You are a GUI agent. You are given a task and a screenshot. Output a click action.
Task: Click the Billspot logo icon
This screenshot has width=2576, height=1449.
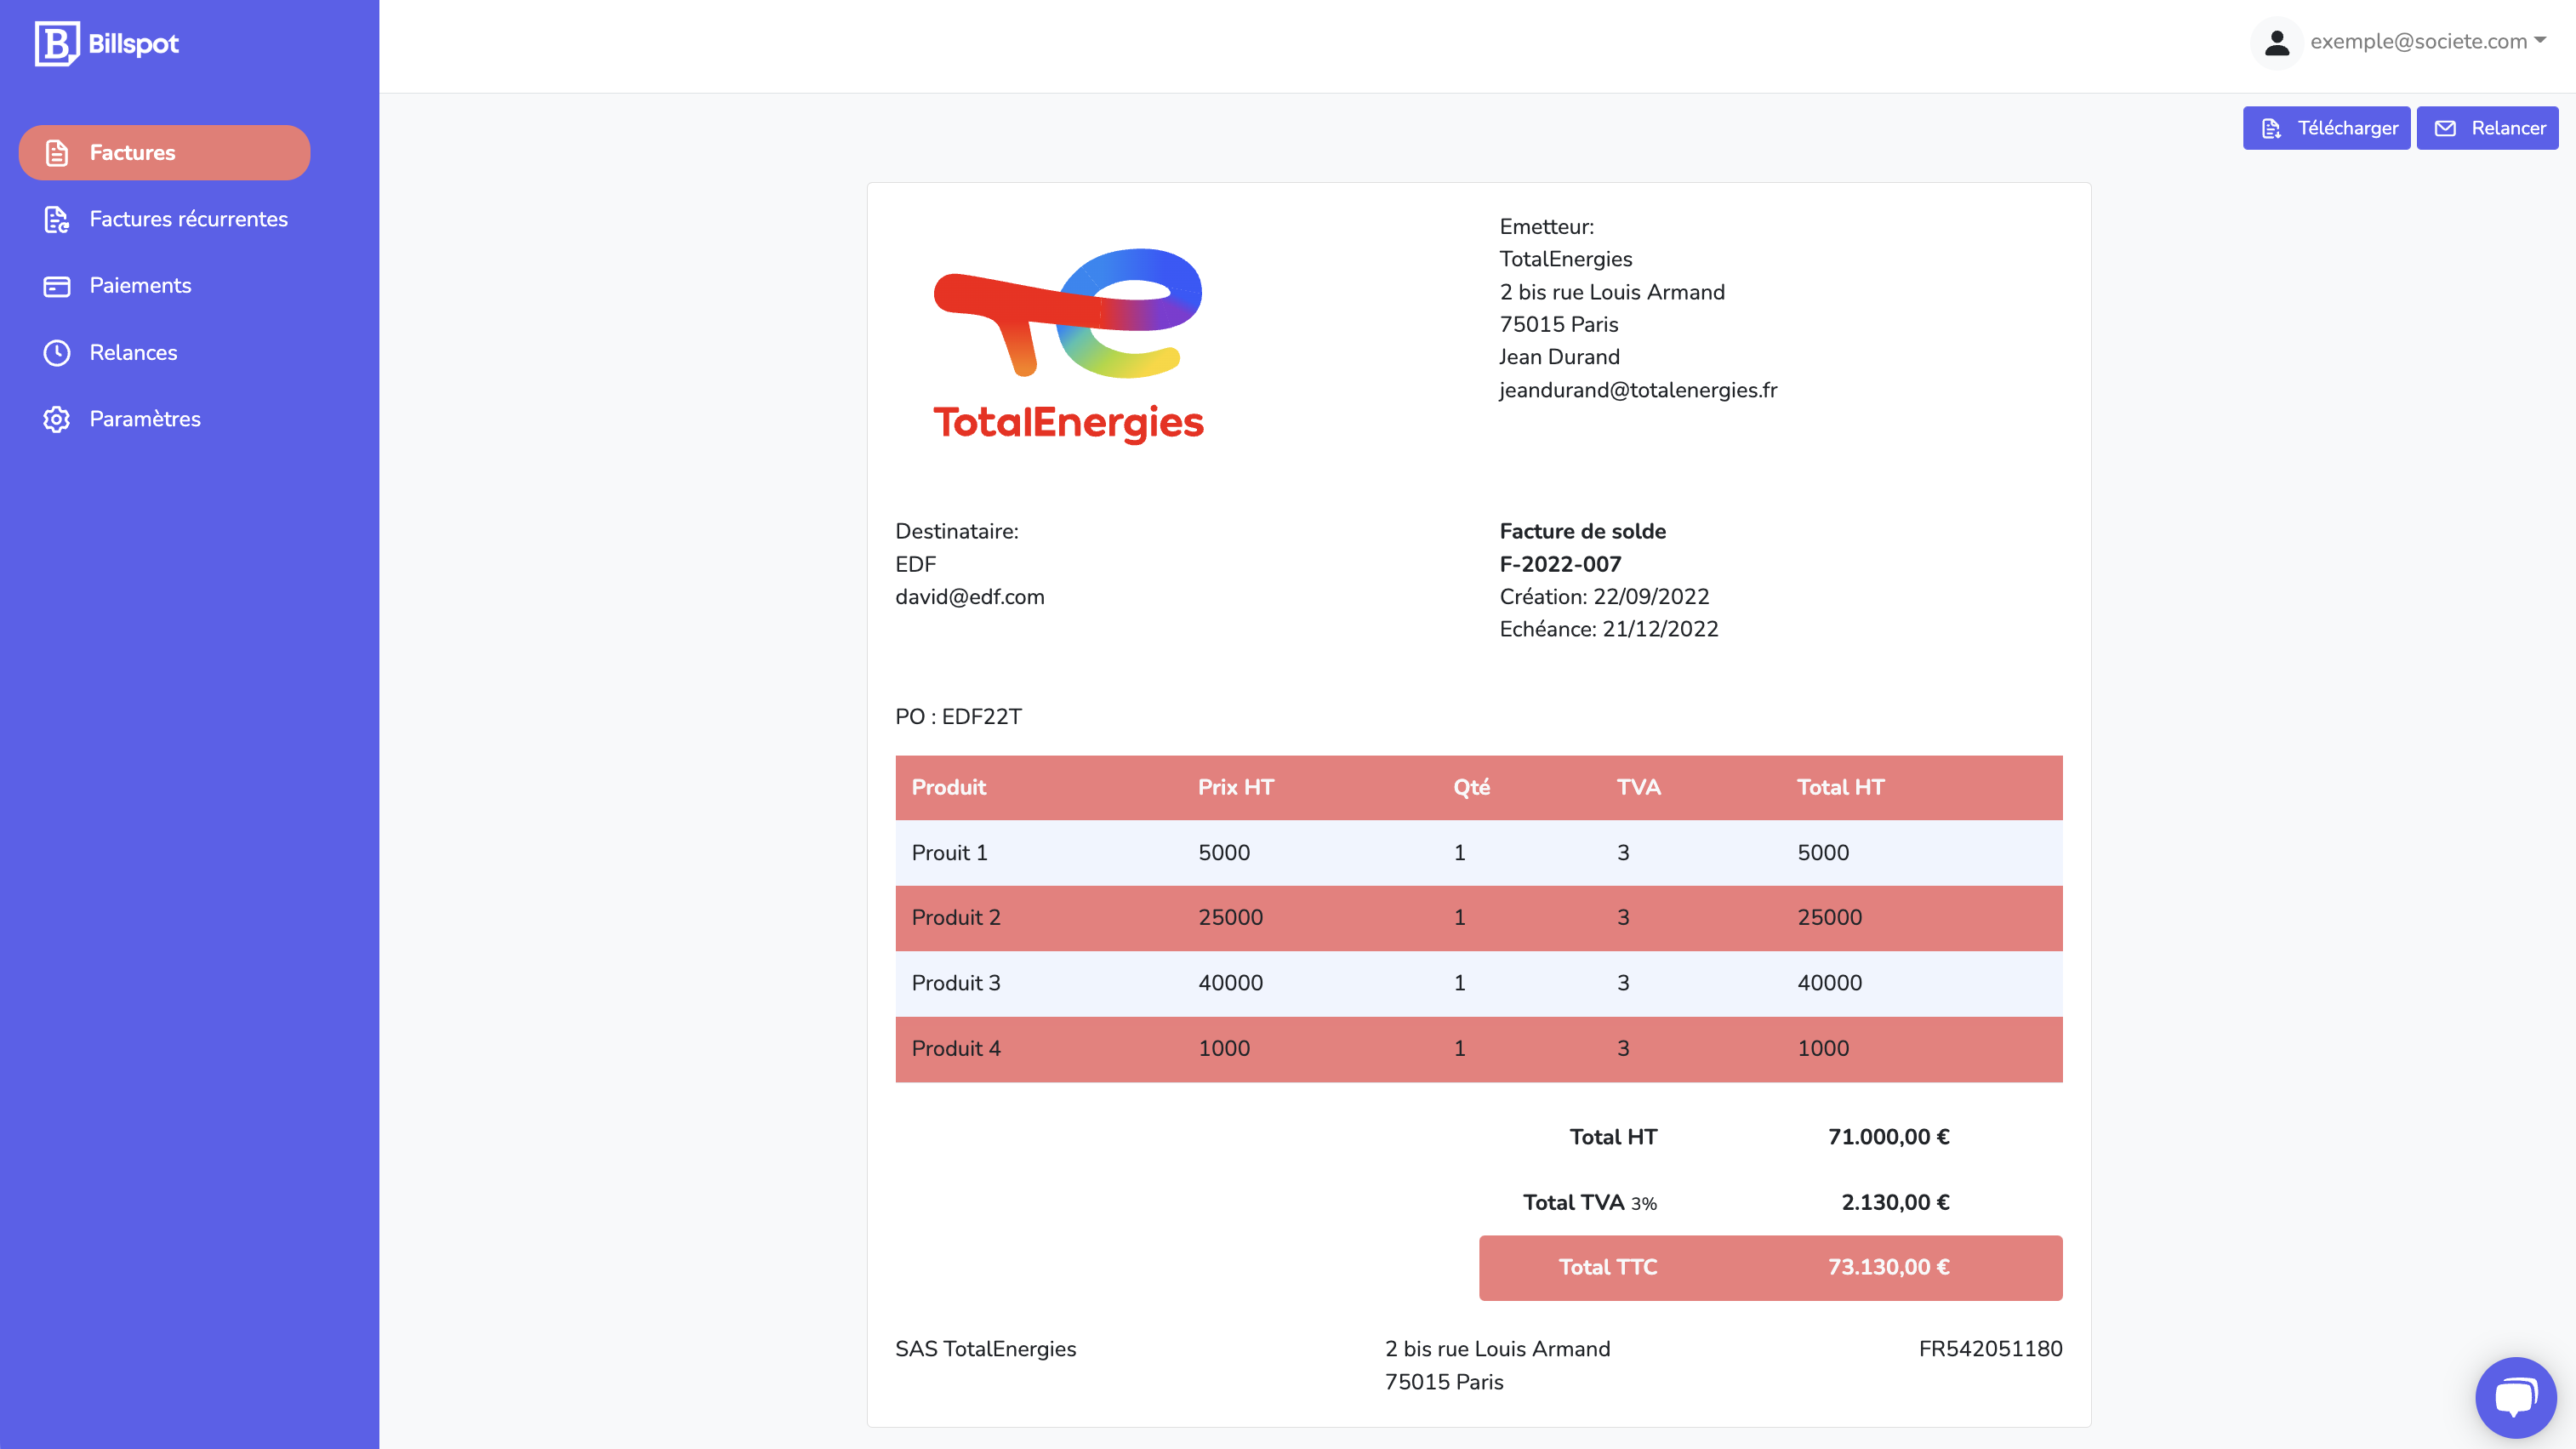pyautogui.click(x=56, y=43)
